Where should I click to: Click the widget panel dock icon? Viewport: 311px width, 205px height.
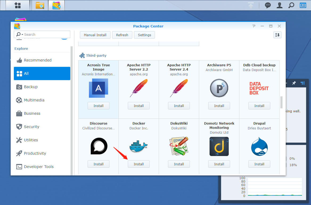pyautogui.click(x=302, y=83)
